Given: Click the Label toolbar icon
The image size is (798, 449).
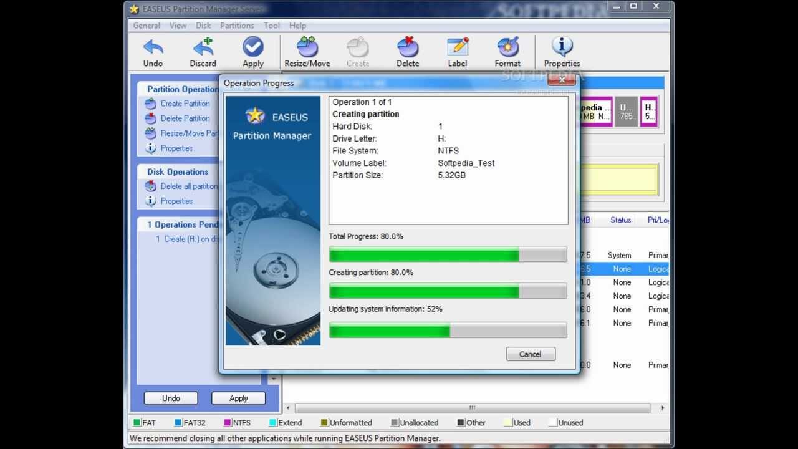Looking at the screenshot, I should [x=458, y=47].
